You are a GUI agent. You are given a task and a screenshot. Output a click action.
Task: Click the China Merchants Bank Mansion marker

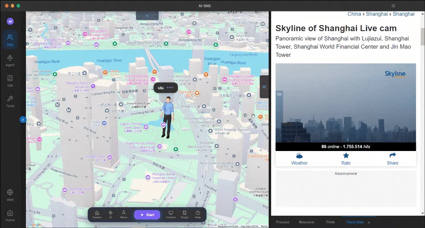coord(195,80)
